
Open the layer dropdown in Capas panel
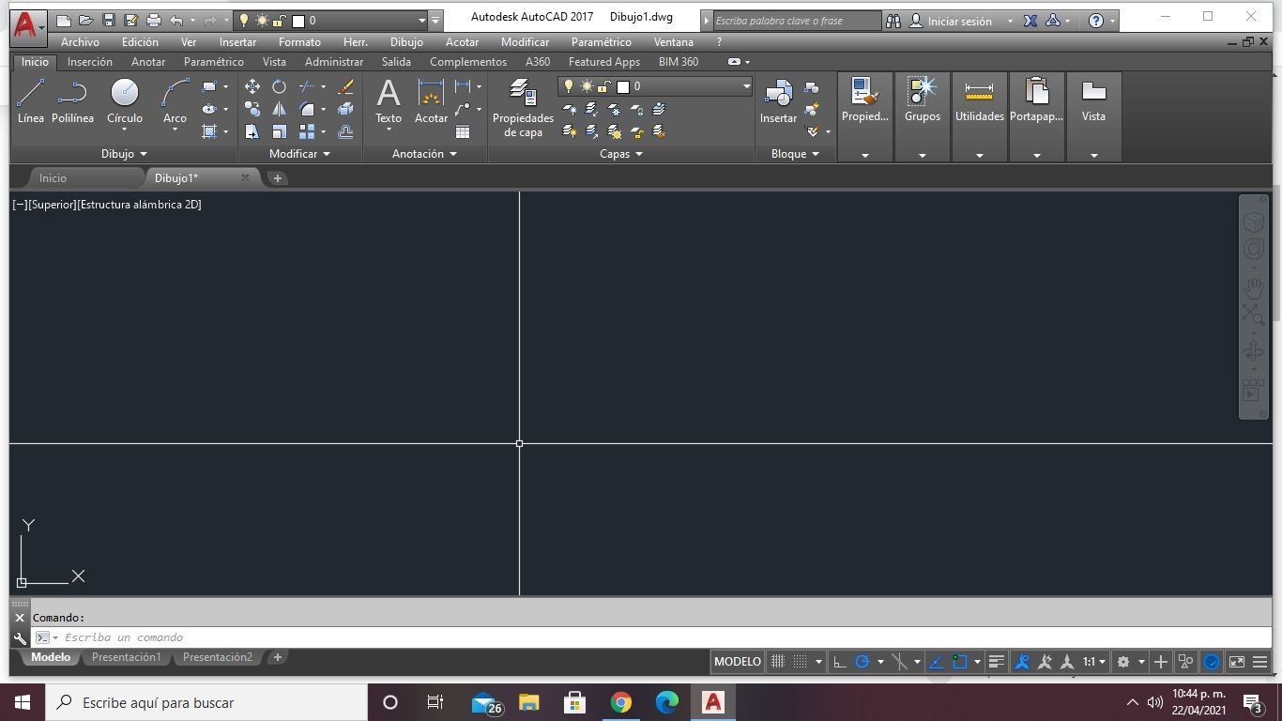[x=747, y=86]
